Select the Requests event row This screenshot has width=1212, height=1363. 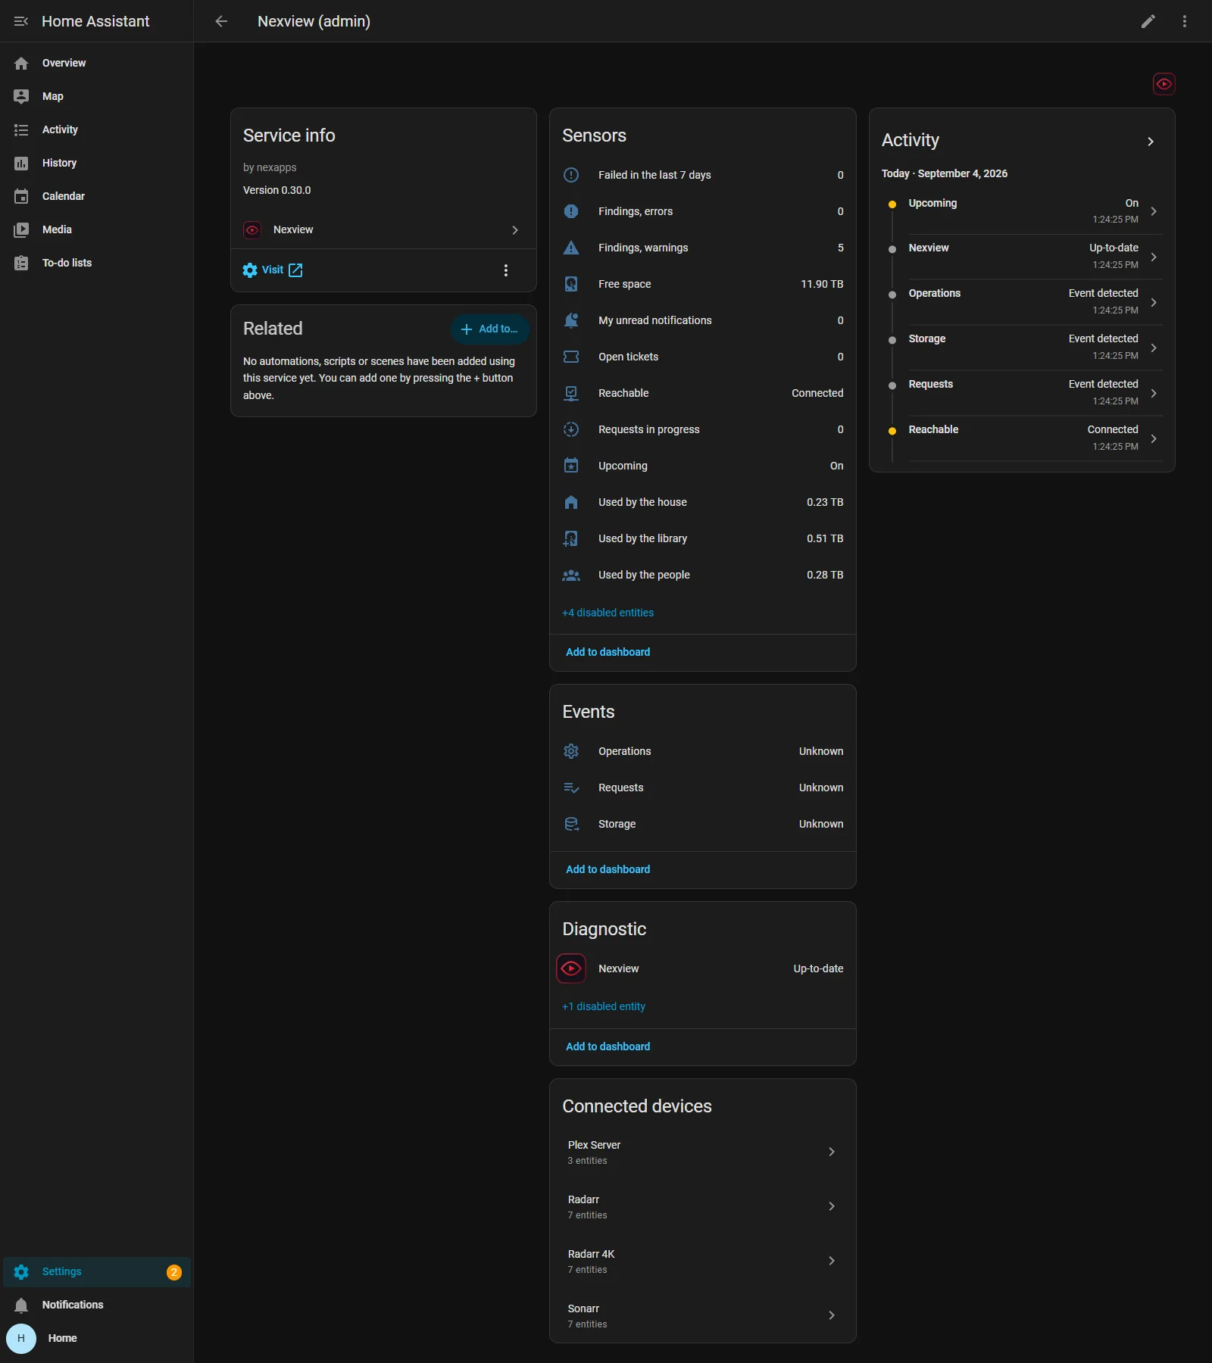coord(702,788)
